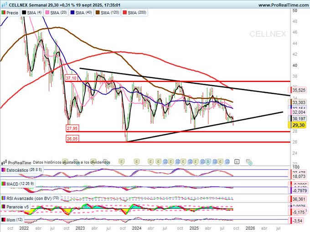
Task: Click the 30,197 SMA value tag
Action: point(298,119)
